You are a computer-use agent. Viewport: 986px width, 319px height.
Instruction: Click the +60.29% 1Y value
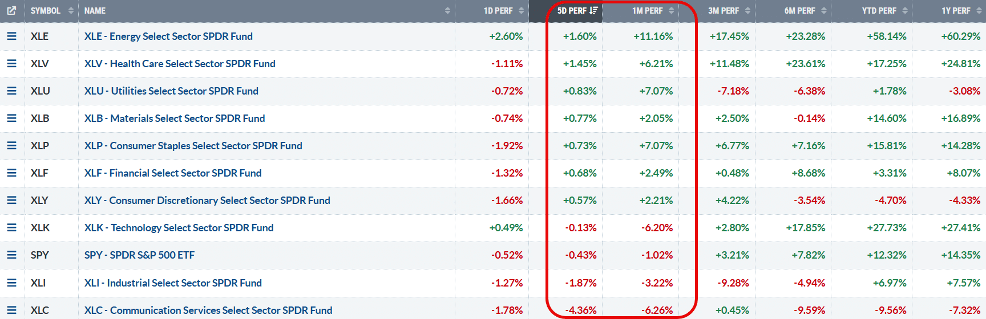click(961, 36)
